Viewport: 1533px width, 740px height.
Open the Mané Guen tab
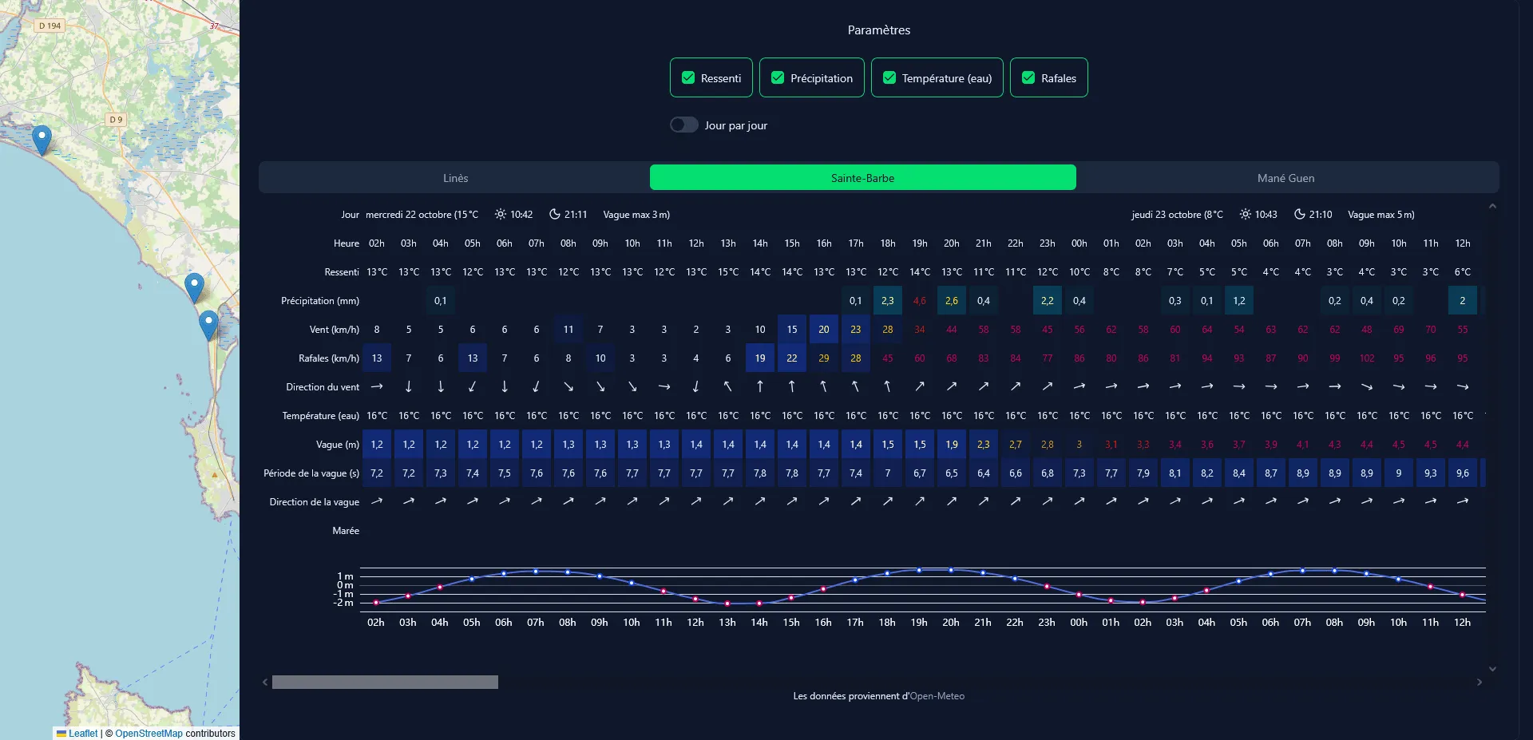click(x=1285, y=178)
